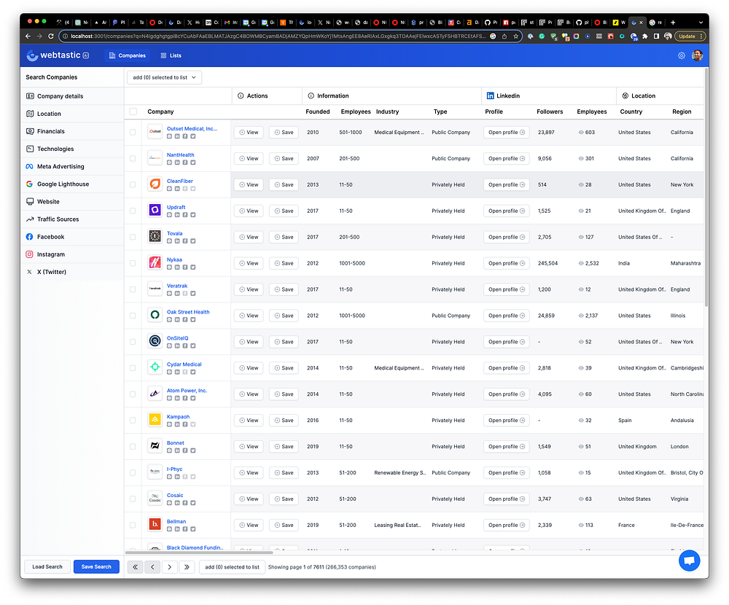Viewport: 729px width, 605px height.
Task: Bookmark this page with star icon
Action: tap(515, 36)
